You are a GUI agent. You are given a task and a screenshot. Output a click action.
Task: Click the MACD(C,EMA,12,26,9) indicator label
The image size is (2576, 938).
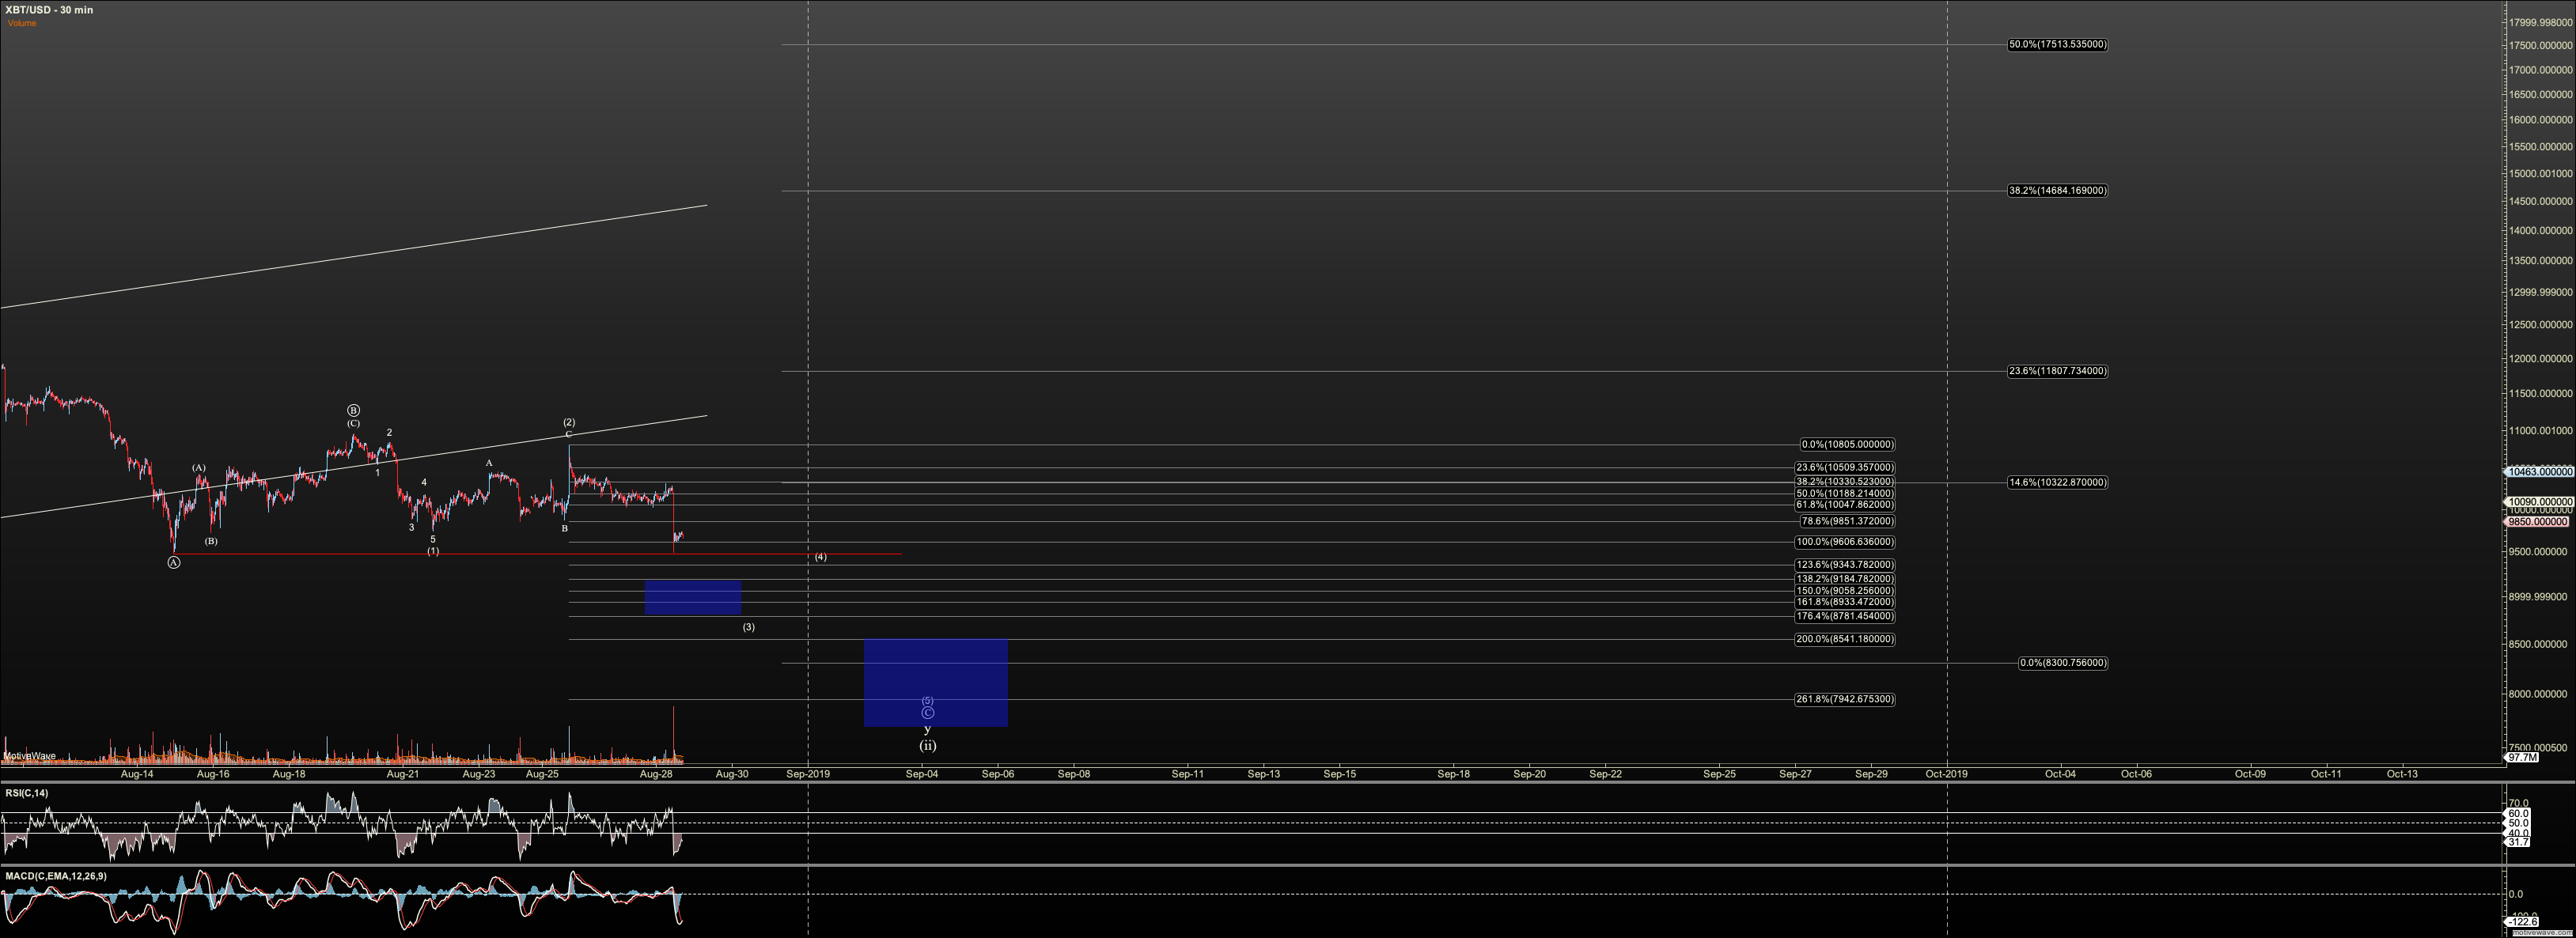pos(56,876)
